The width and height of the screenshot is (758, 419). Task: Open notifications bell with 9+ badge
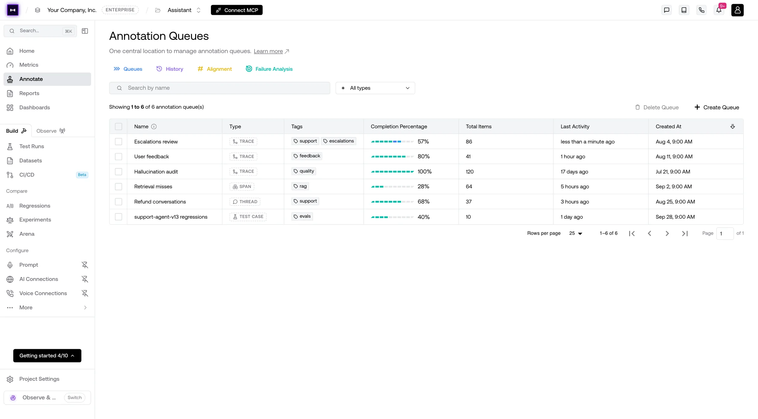coord(719,10)
